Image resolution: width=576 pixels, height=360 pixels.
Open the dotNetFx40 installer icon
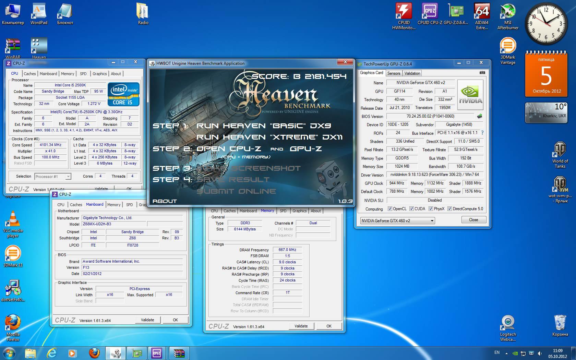click(x=13, y=291)
